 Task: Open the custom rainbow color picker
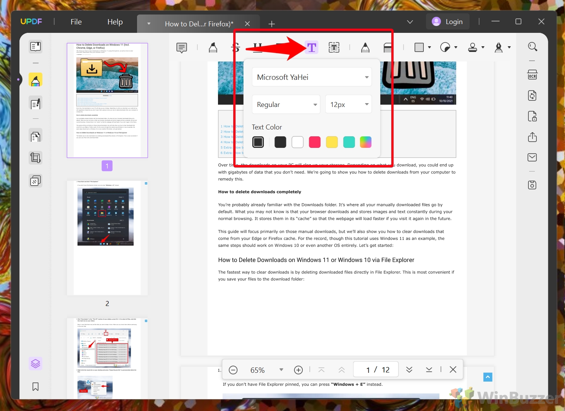(x=366, y=142)
